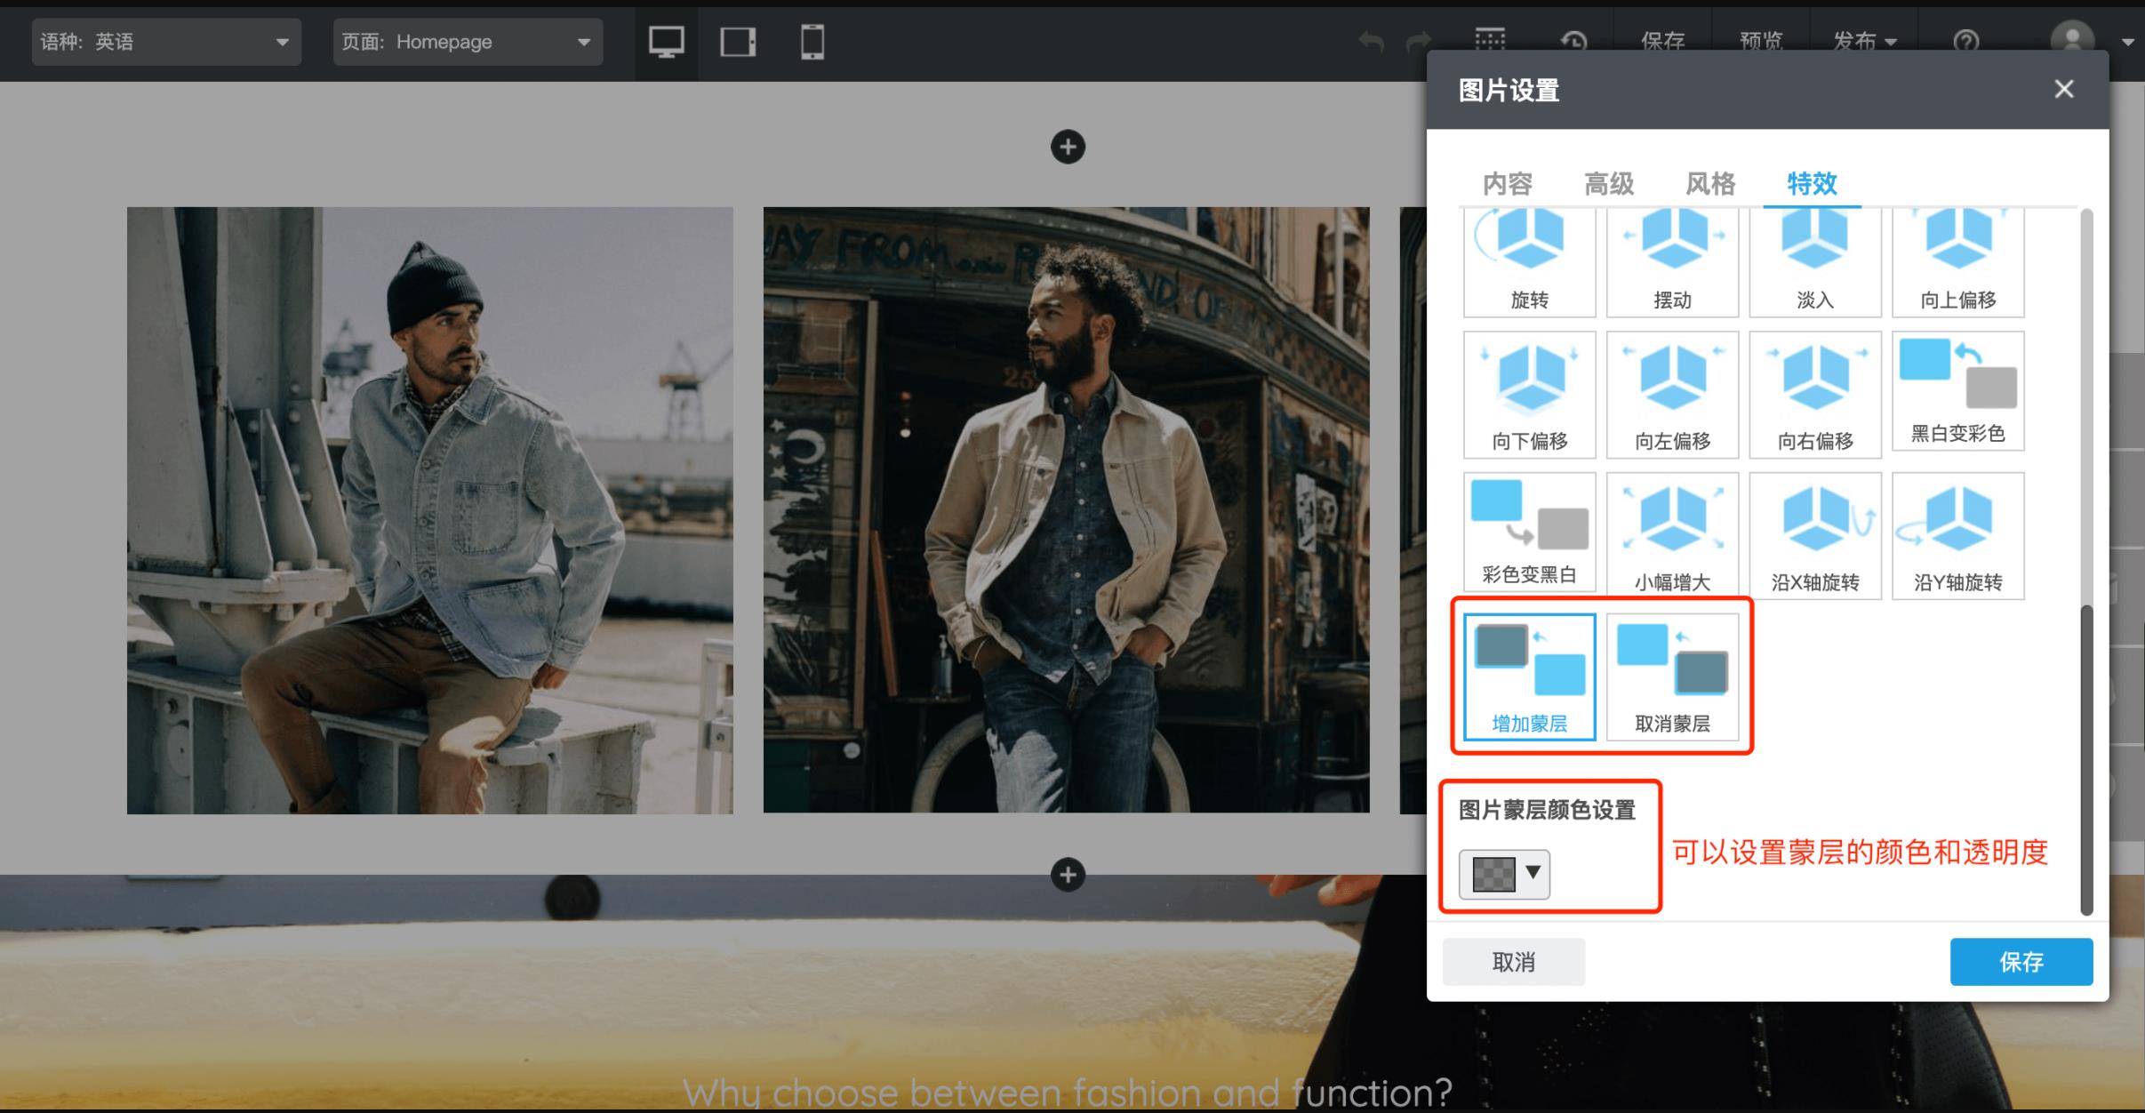Open the 语种 language dropdown
This screenshot has width=2145, height=1113.
[166, 42]
